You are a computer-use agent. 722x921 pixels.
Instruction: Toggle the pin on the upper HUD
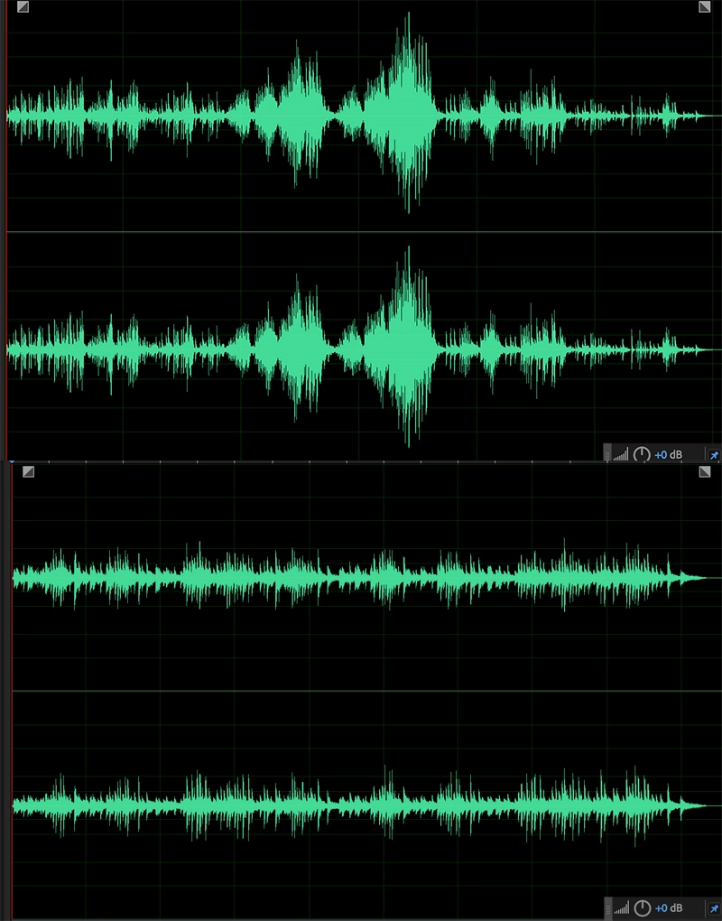[714, 454]
